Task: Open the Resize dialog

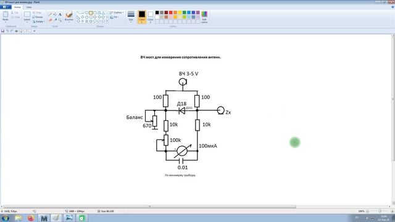Action: click(38, 17)
